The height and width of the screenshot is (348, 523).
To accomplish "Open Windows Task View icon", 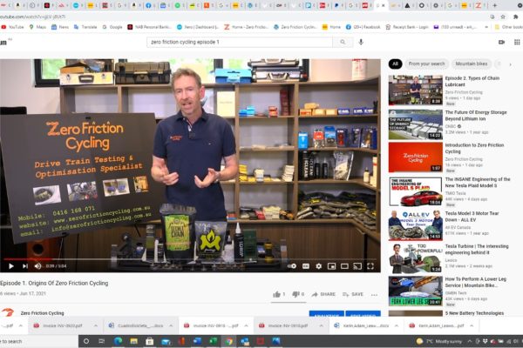I will (101, 341).
